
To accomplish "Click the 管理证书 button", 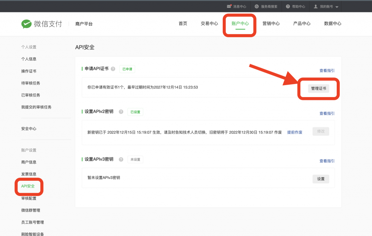I will (x=318, y=88).
